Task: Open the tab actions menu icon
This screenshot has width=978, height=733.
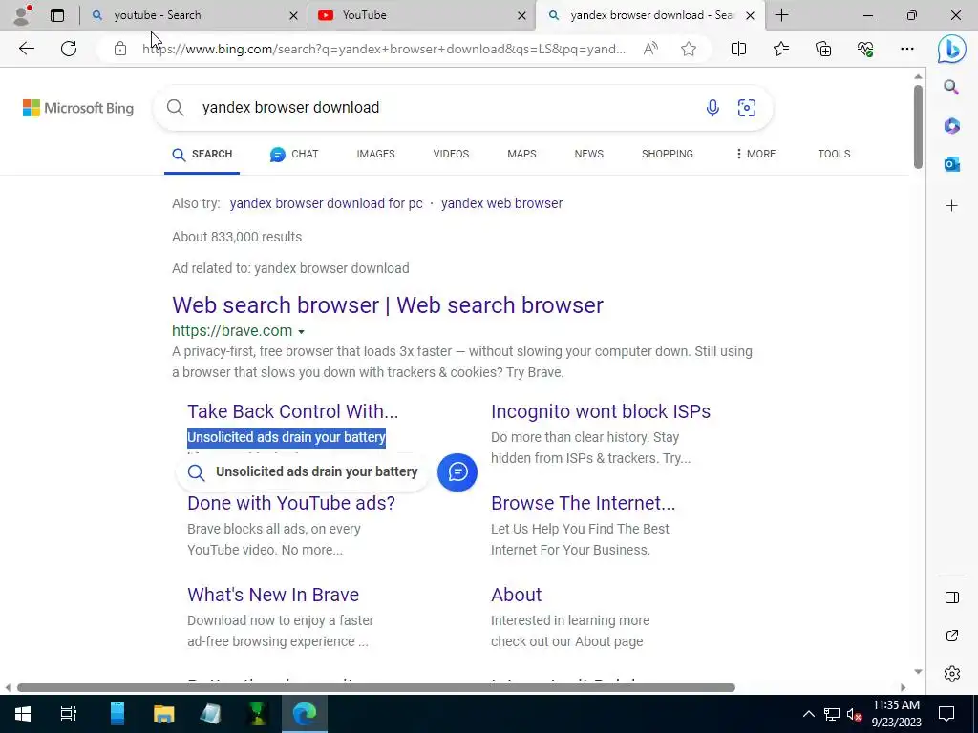Action: click(x=57, y=15)
